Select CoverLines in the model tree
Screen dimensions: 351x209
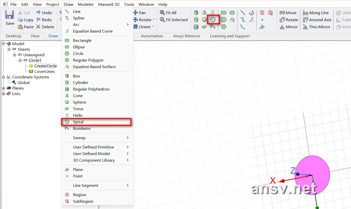click(x=44, y=71)
